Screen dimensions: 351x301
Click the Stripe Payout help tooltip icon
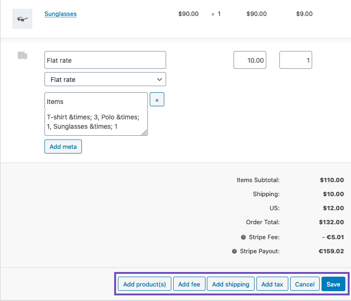[234, 251]
